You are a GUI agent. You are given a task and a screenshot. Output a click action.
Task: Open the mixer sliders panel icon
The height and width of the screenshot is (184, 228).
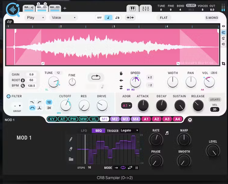146,9
